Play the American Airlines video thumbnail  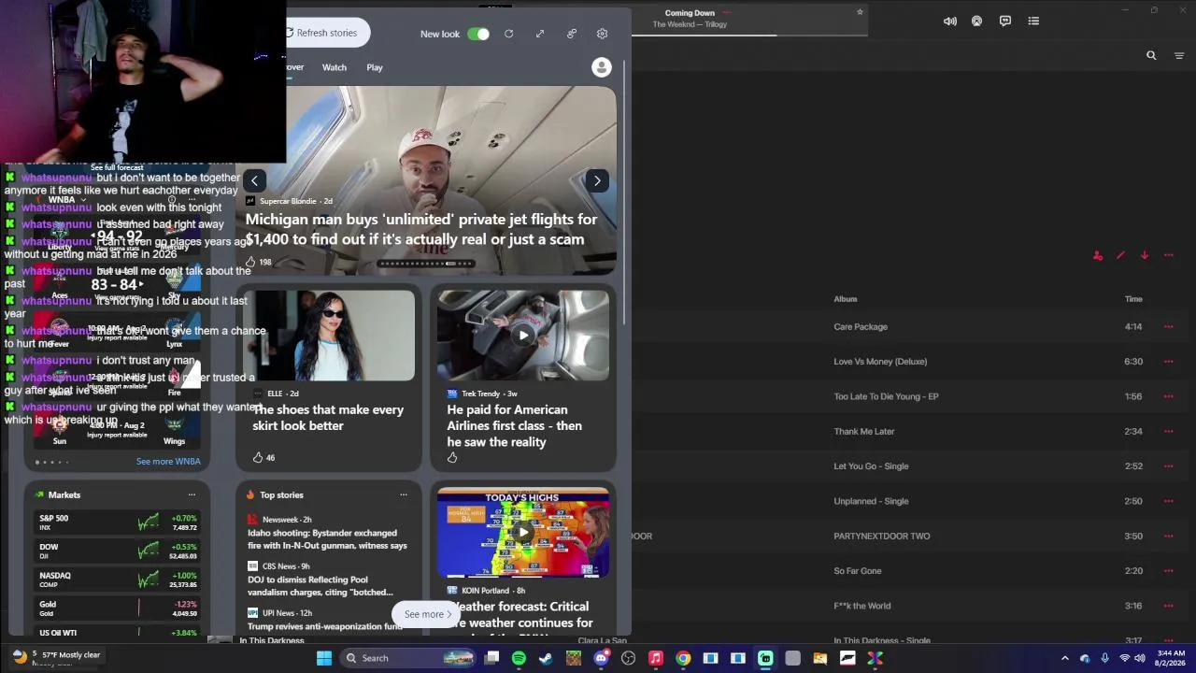[523, 335]
